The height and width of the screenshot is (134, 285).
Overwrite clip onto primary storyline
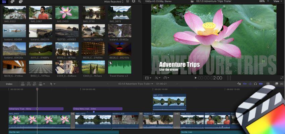pyautogui.click(x=41, y=84)
